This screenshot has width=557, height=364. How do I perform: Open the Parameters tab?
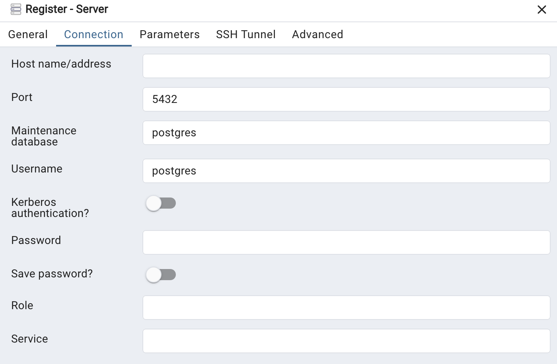click(169, 34)
